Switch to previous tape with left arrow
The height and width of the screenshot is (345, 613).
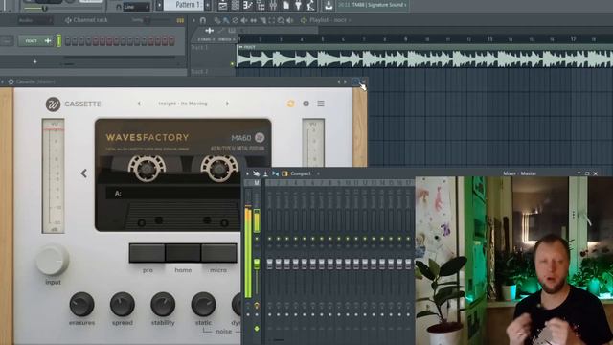[83, 173]
